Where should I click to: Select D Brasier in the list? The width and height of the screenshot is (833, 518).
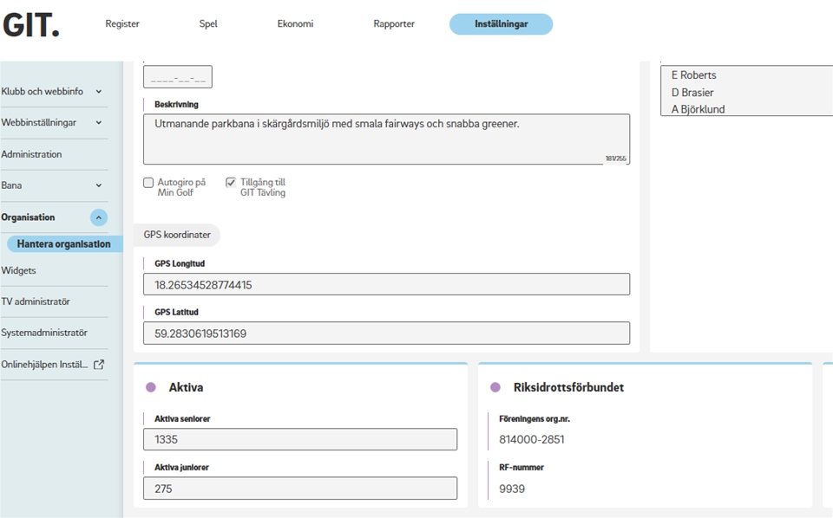point(692,93)
